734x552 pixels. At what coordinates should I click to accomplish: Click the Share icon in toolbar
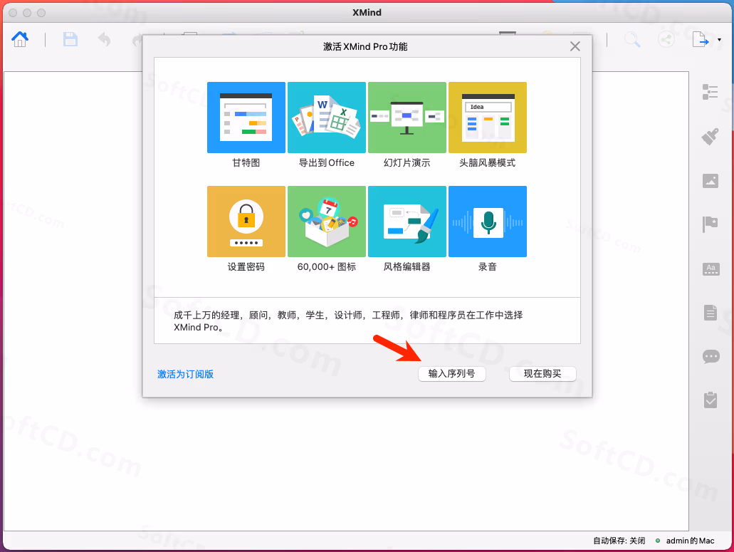tap(666, 39)
